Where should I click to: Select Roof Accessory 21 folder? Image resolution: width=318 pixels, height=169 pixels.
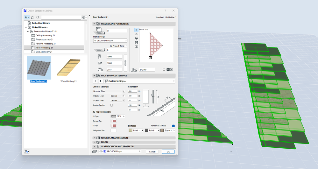tap(54, 48)
